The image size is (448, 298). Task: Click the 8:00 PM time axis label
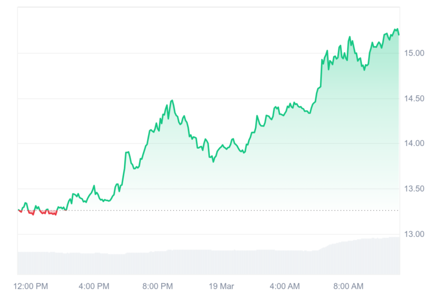point(158,286)
